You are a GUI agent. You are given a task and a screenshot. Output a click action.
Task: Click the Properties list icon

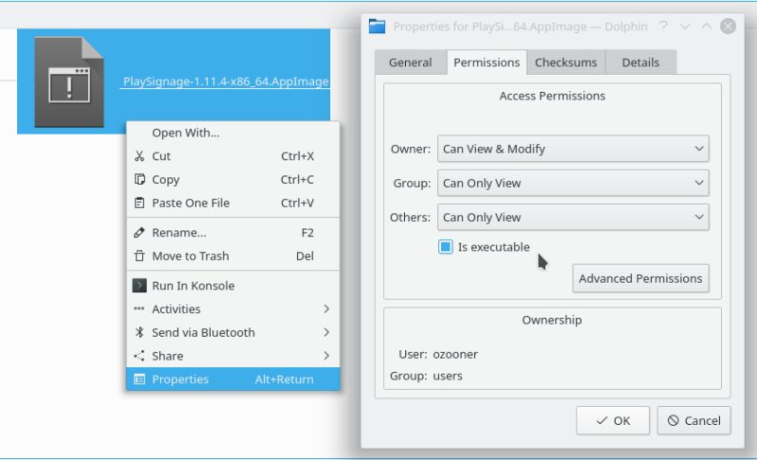[x=139, y=379]
